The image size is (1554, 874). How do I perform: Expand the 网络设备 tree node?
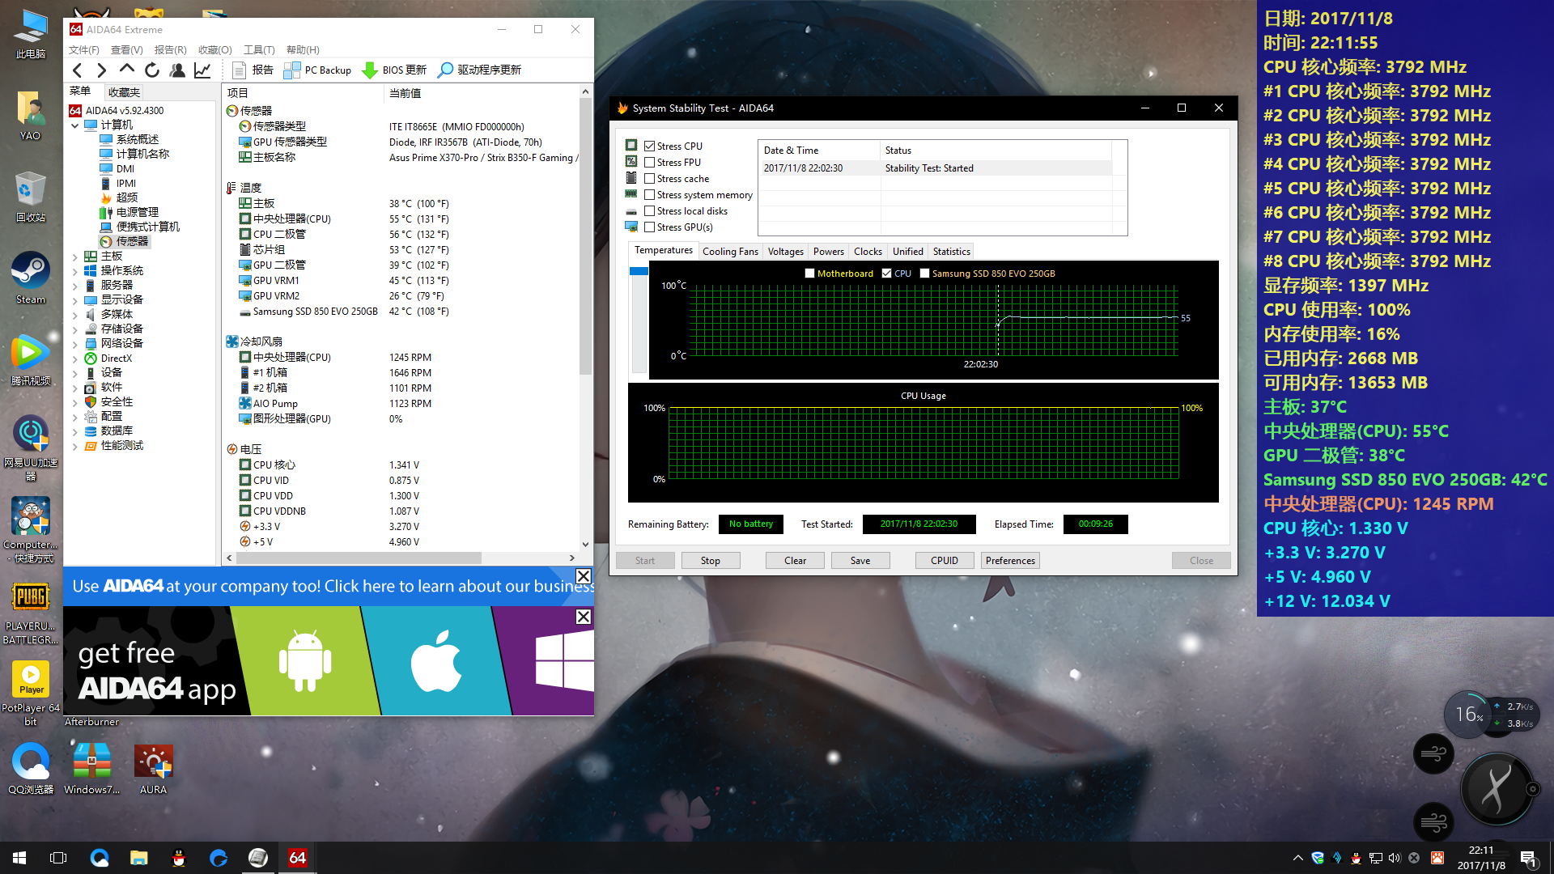click(75, 344)
